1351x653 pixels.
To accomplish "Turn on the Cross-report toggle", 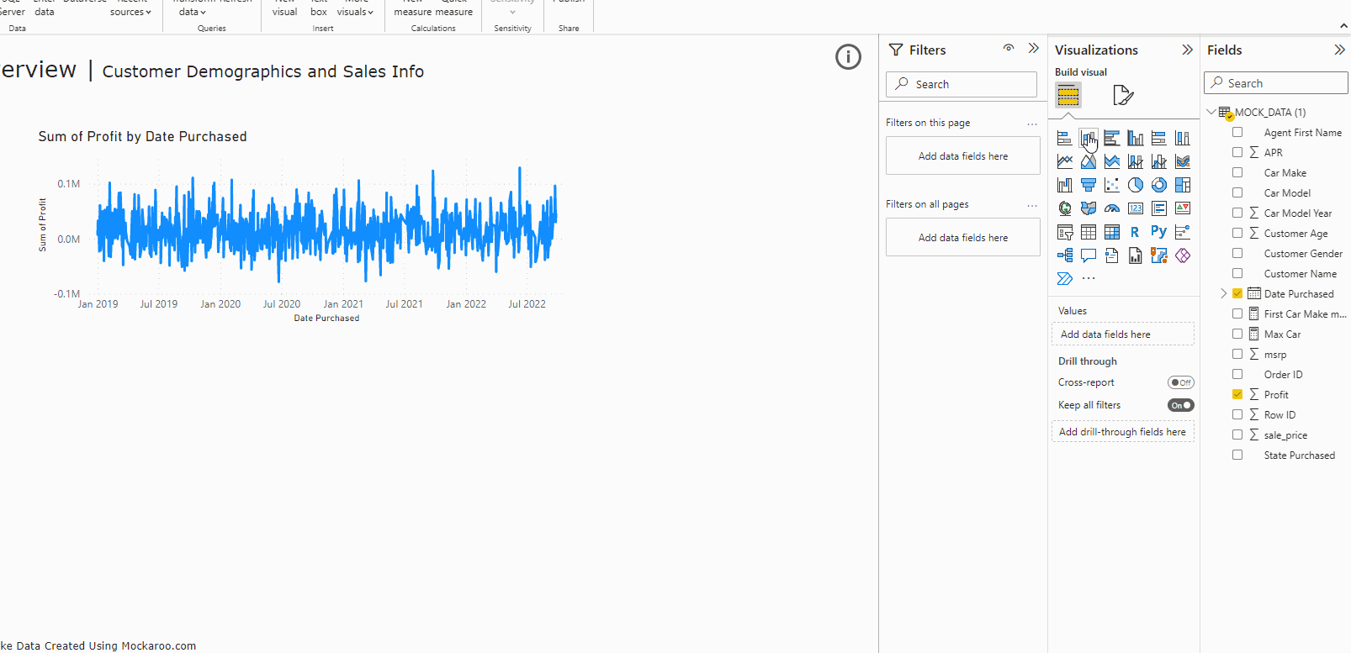I will [x=1181, y=382].
